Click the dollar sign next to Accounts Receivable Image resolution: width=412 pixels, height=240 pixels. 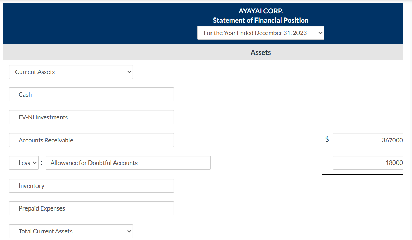click(x=327, y=140)
